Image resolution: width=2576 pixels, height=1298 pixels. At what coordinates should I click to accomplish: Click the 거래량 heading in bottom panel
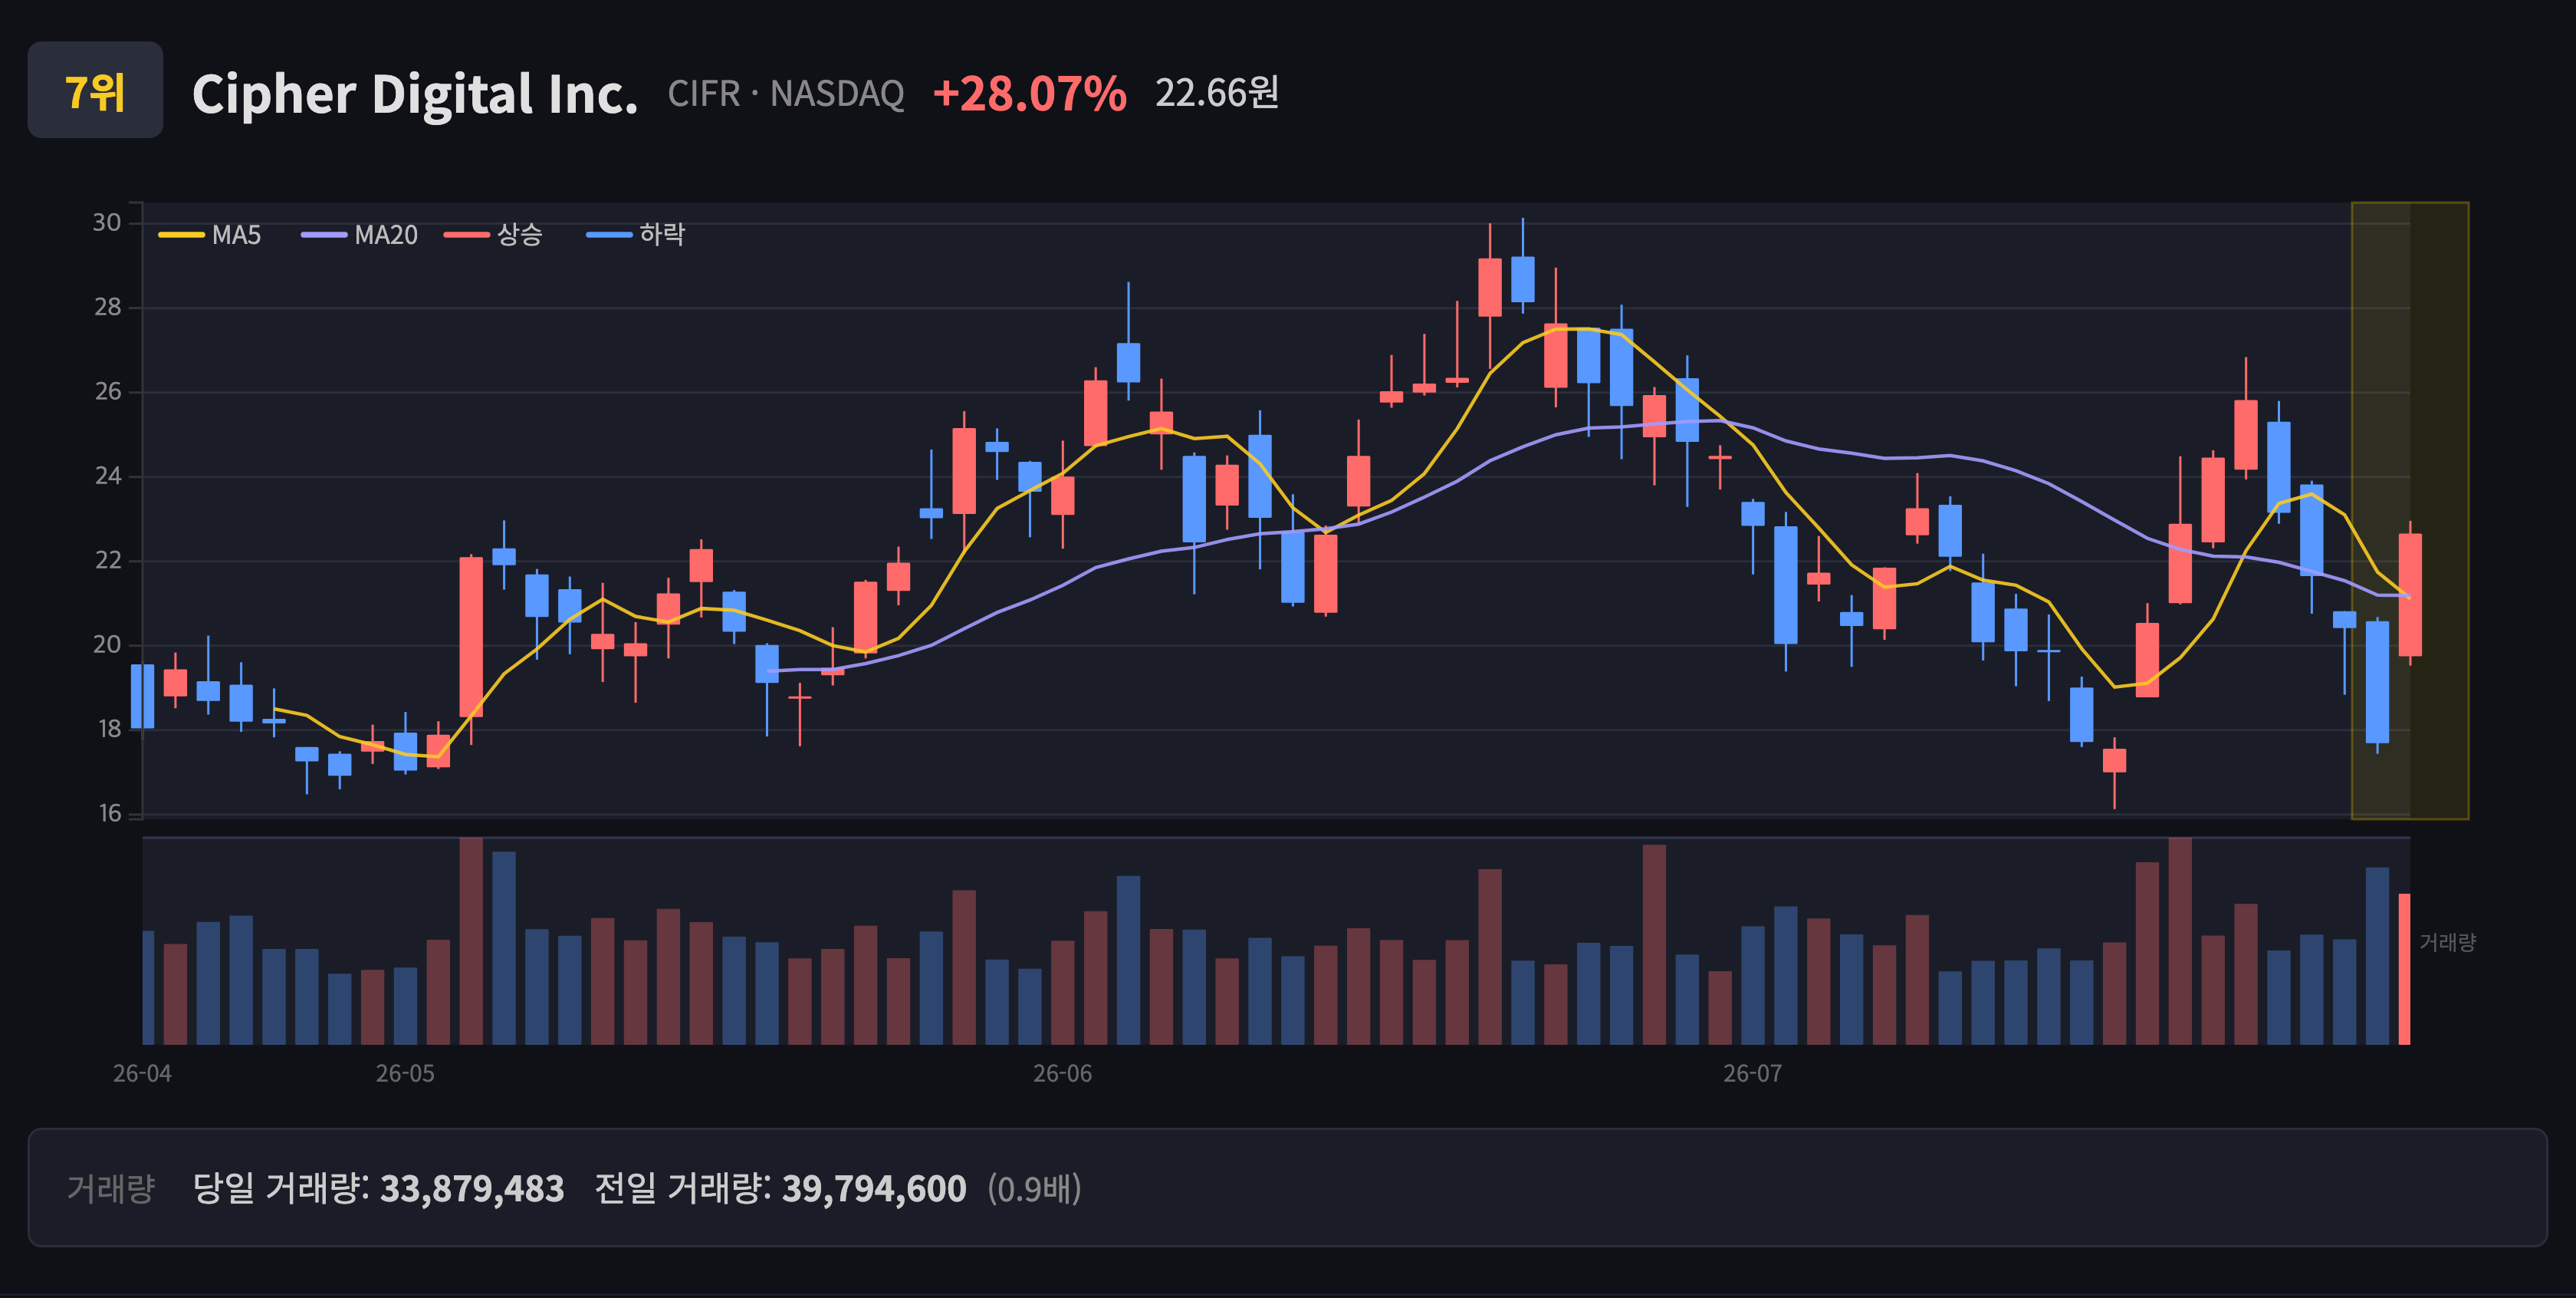(x=111, y=1188)
